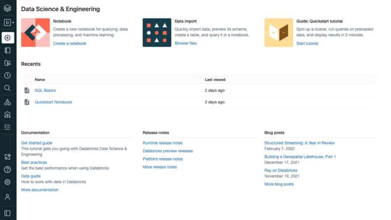391x220 pixels.
Task: Click the Release notes section heading
Action: pos(156,133)
